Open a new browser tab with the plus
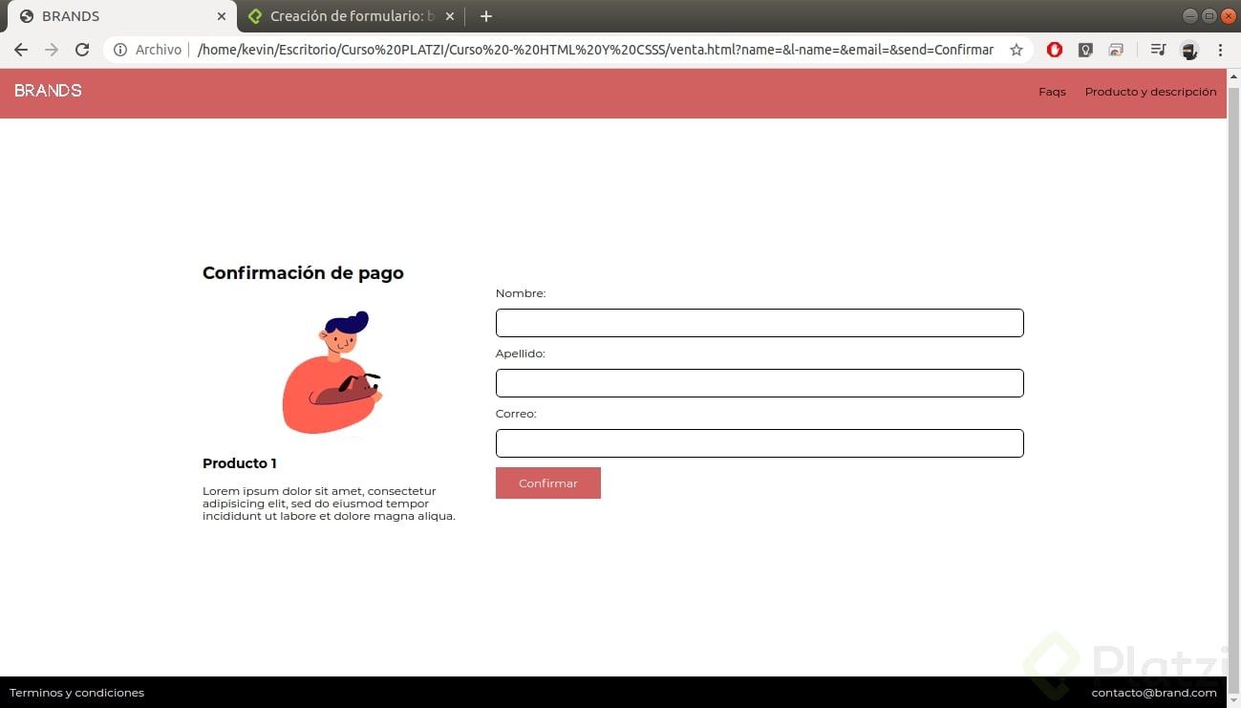This screenshot has width=1241, height=708. point(485,16)
